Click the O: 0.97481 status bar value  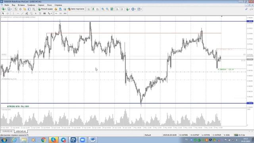183,135
